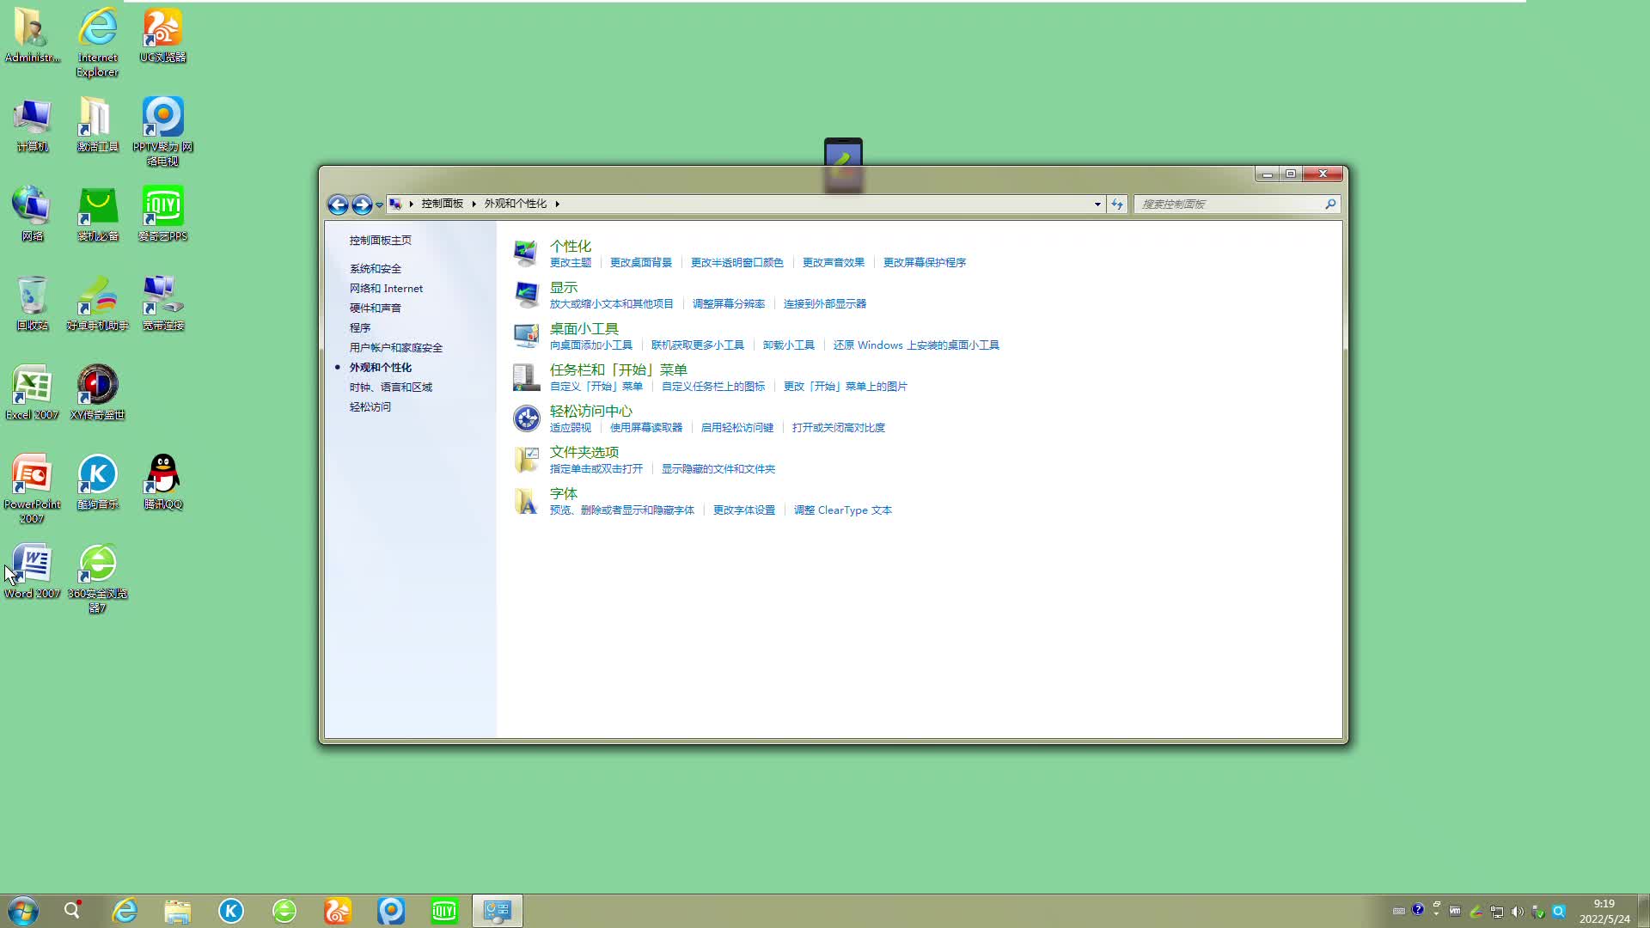Image resolution: width=1650 pixels, height=928 pixels.
Task: Click the refresh icon beside the address bar
Action: (1115, 204)
